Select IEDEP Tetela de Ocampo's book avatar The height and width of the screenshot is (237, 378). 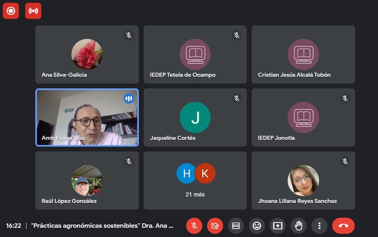(195, 54)
